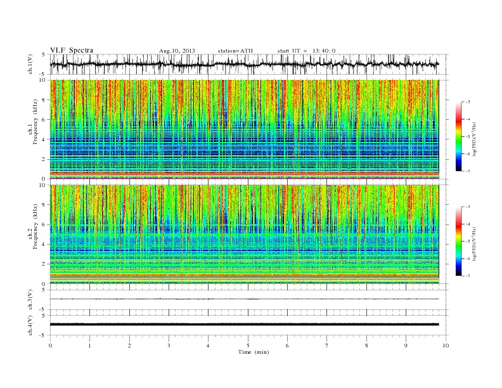This screenshot has width=502, height=388.
Task: Click inside the ch.1 spectrogram panel
Action: coord(244,129)
